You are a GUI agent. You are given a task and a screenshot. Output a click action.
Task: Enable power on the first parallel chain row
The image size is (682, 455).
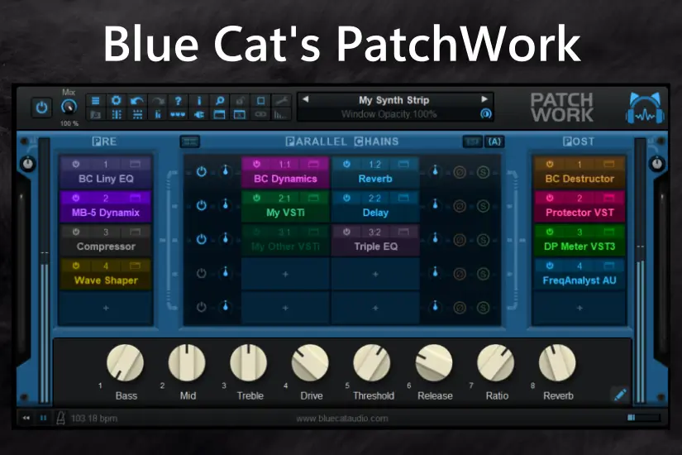pos(201,172)
